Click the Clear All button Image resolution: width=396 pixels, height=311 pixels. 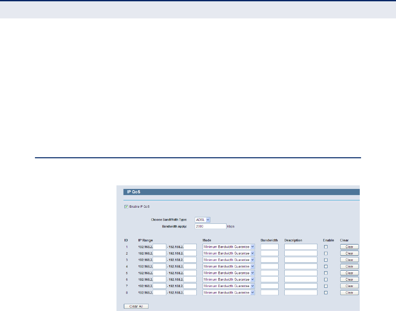136,306
